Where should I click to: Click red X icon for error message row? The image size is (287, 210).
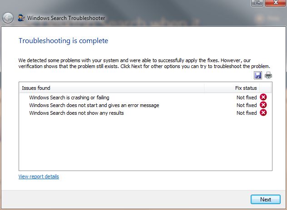263,105
